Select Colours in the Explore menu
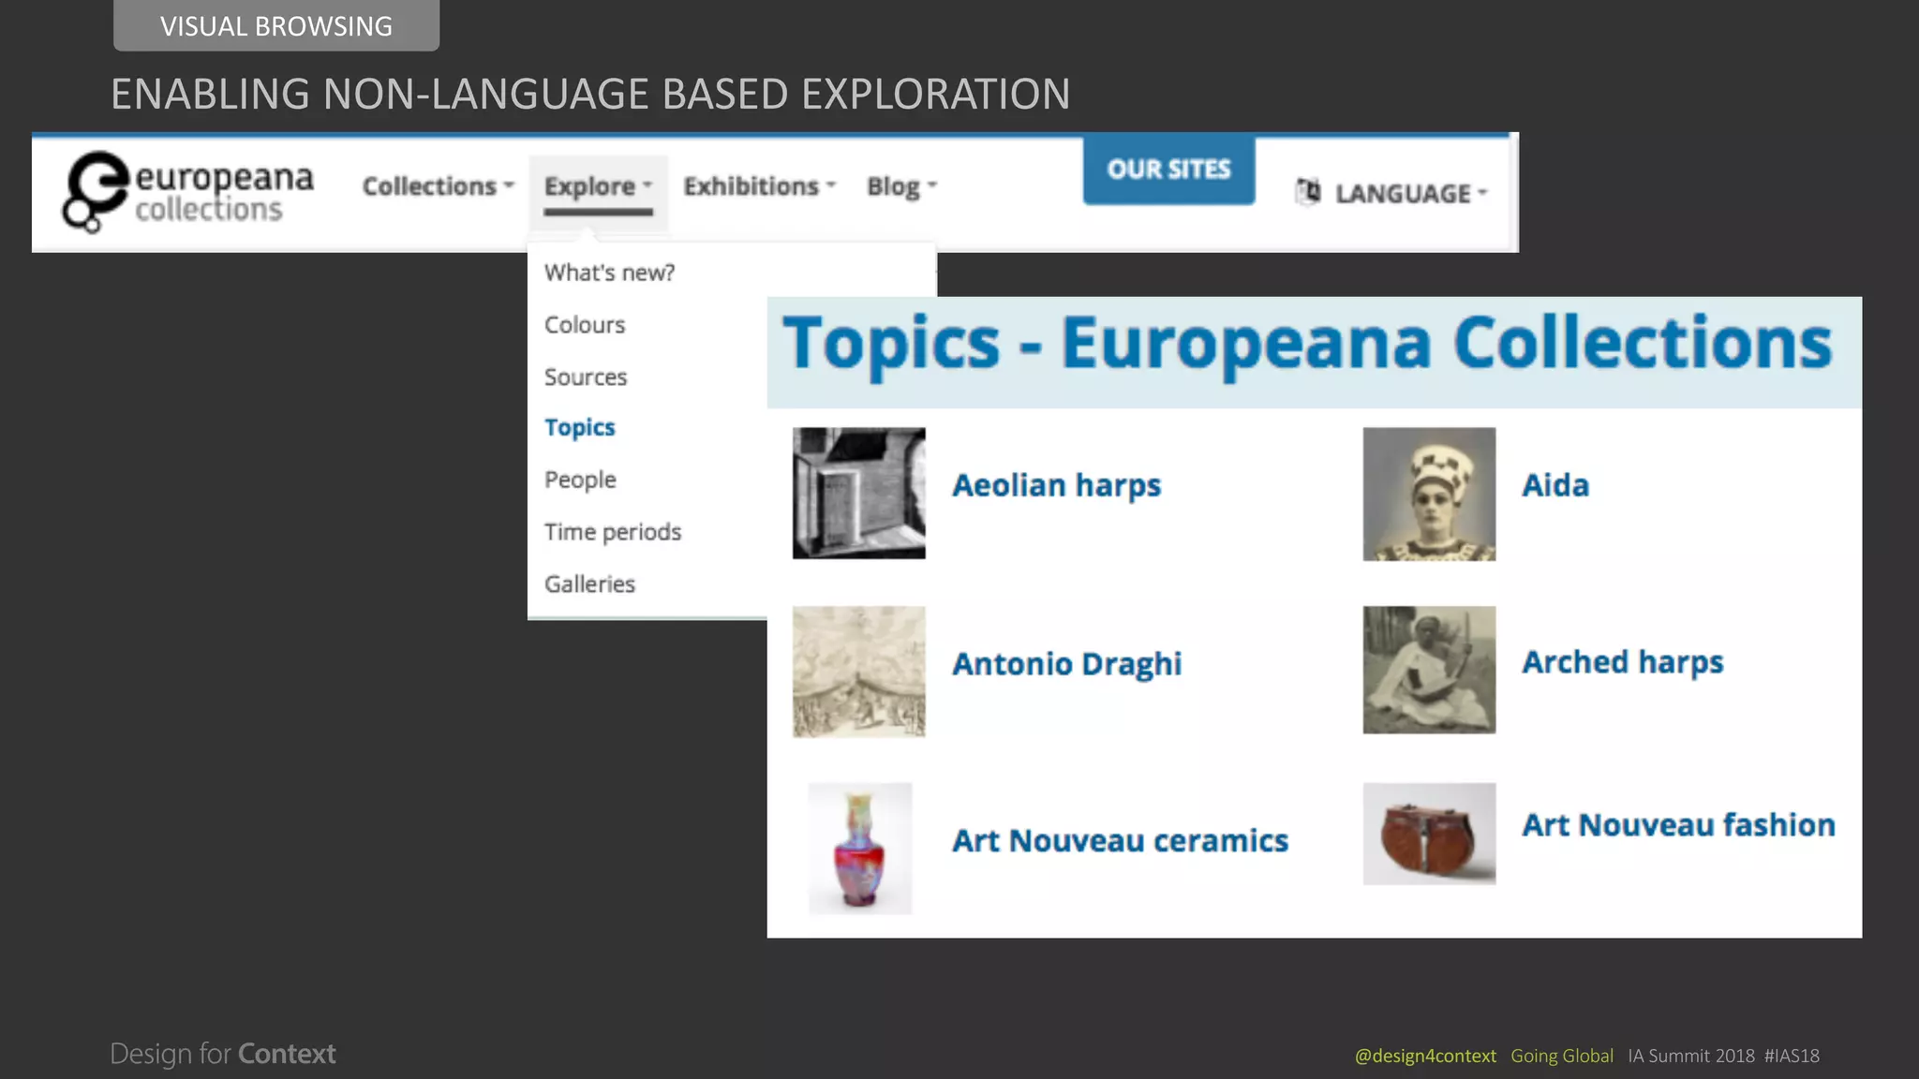This screenshot has width=1919, height=1079. [x=585, y=325]
